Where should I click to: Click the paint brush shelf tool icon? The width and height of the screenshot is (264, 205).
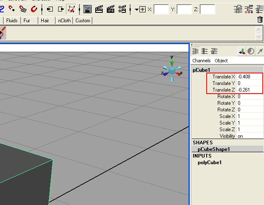point(3,33)
